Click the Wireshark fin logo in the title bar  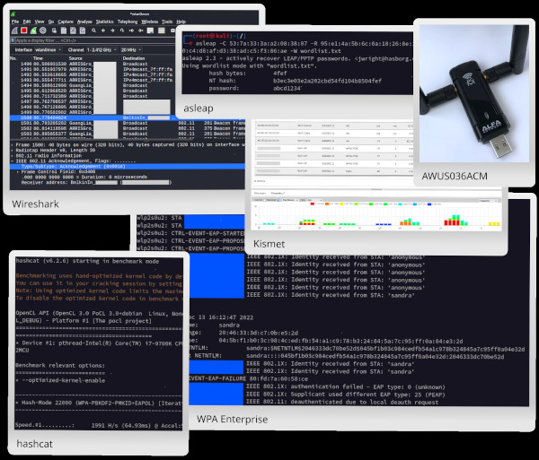(x=13, y=14)
